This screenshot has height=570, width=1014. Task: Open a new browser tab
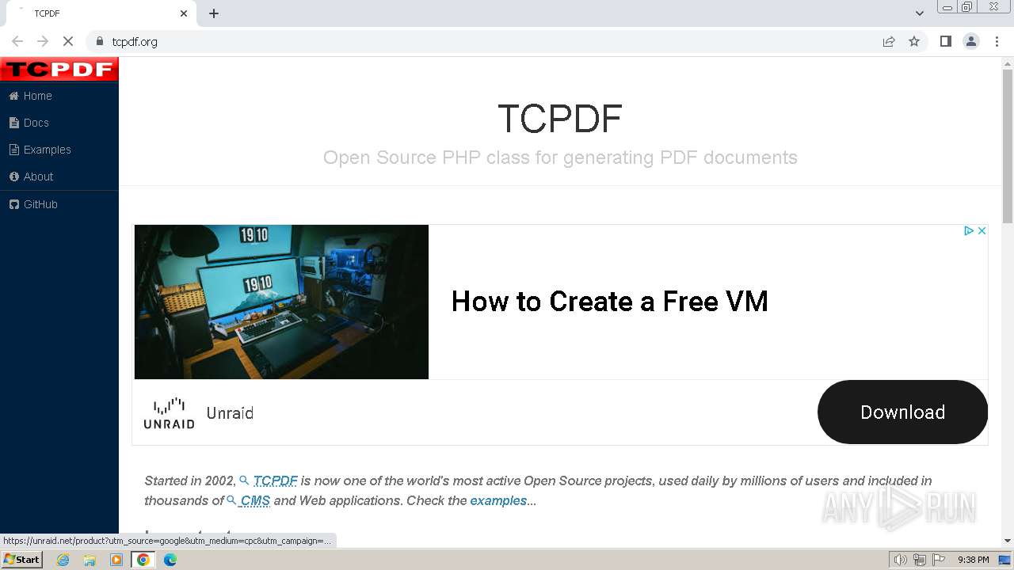pos(214,13)
